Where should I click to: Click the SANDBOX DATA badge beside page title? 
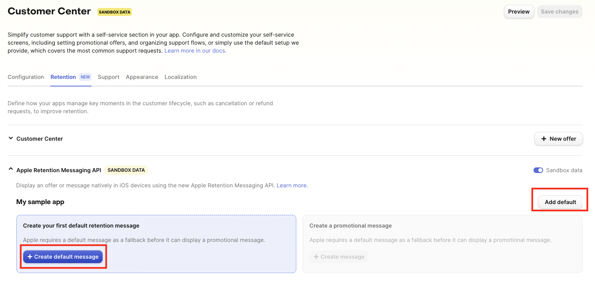(115, 12)
